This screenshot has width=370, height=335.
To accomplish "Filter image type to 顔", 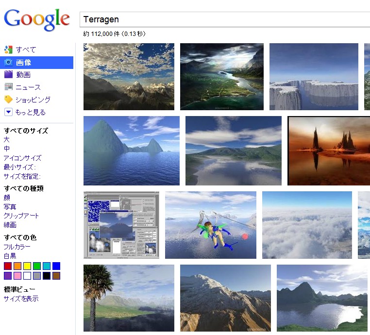I will [7, 198].
